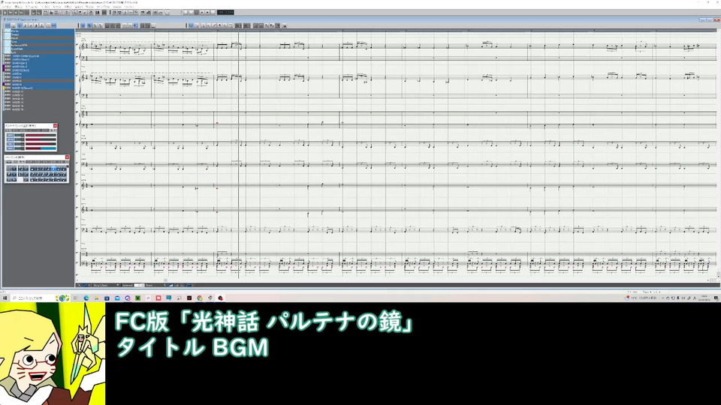This screenshot has height=405, width=721.
Task: Click the Windows taskbar search box
Action: coord(39,298)
